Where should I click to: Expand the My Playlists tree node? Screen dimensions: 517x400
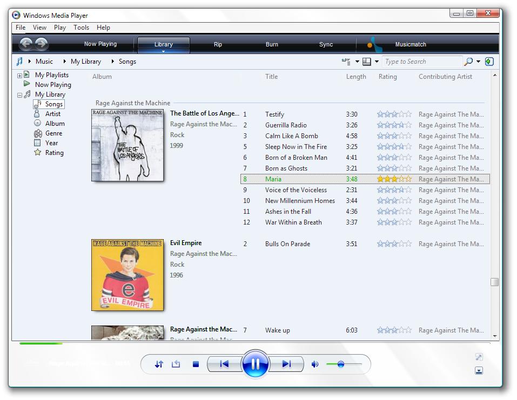20,76
